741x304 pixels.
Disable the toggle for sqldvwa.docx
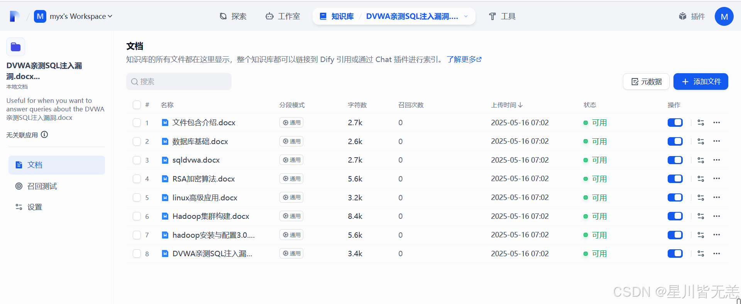click(675, 160)
